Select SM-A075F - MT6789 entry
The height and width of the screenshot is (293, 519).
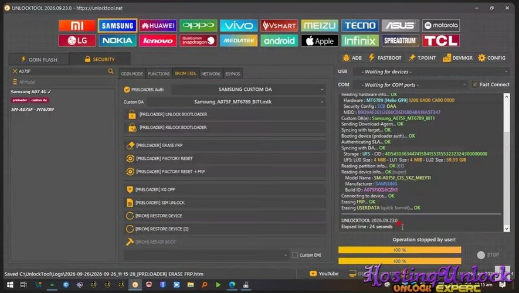click(32, 110)
